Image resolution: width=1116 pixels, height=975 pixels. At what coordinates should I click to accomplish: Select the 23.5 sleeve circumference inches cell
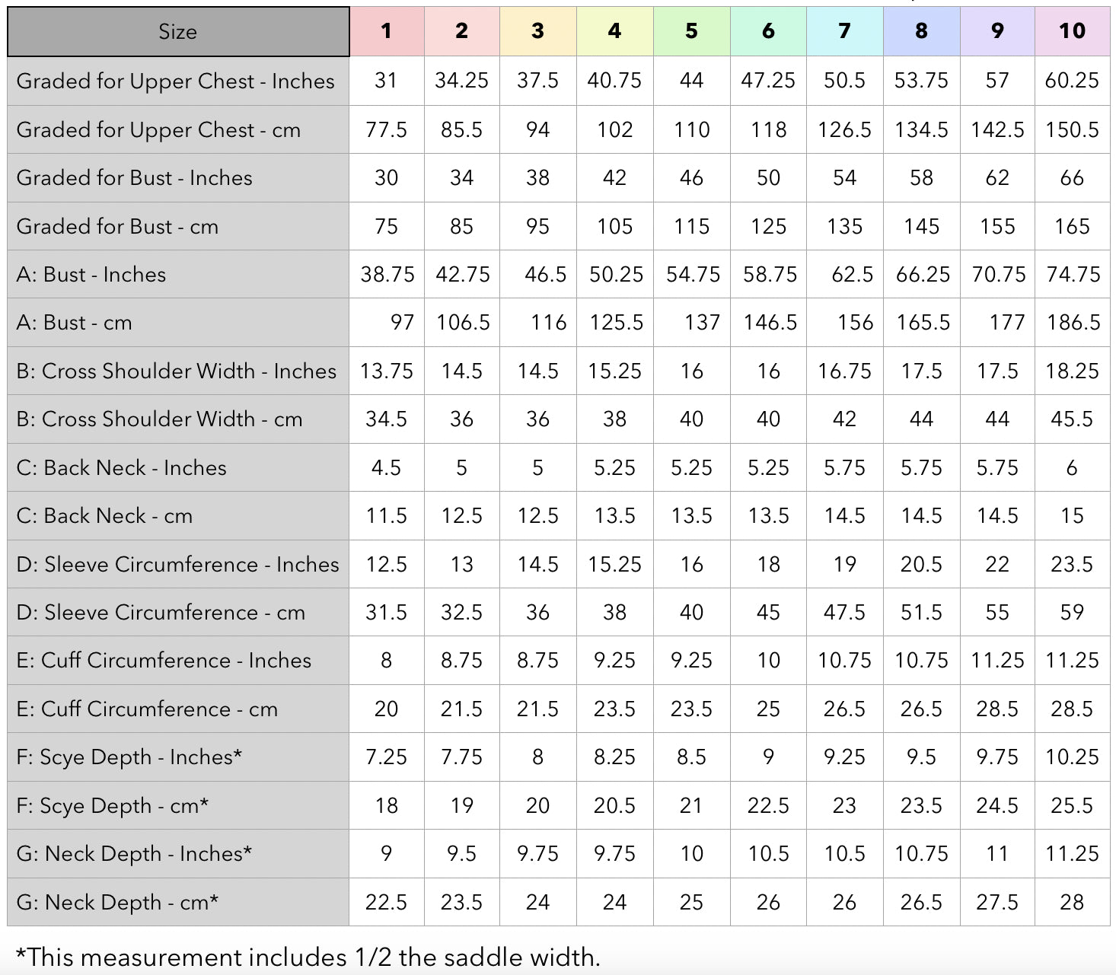[1072, 565]
